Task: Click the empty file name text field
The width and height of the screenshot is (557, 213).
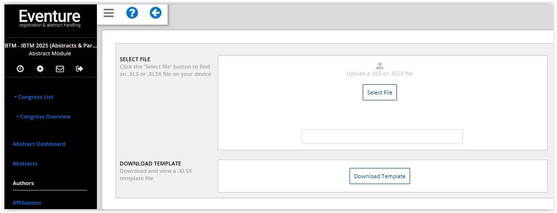Action: pos(382,137)
